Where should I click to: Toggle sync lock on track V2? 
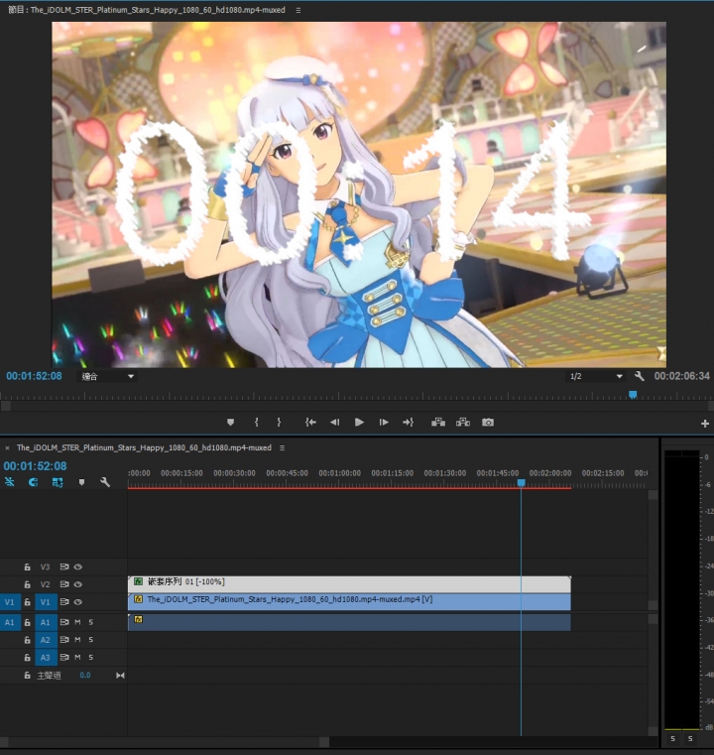click(x=64, y=584)
